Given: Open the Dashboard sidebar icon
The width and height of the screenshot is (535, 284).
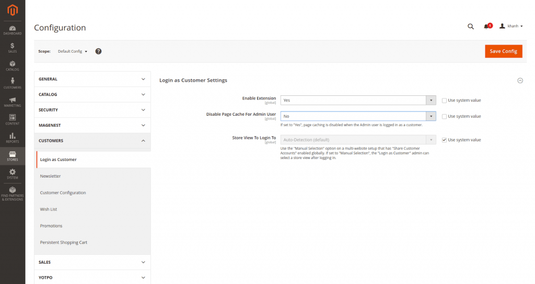Looking at the screenshot, I should [x=13, y=30].
